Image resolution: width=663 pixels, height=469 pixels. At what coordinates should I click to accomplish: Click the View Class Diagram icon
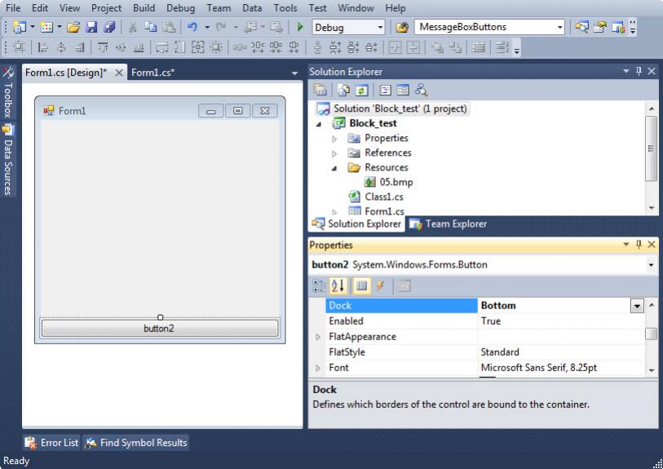point(421,90)
